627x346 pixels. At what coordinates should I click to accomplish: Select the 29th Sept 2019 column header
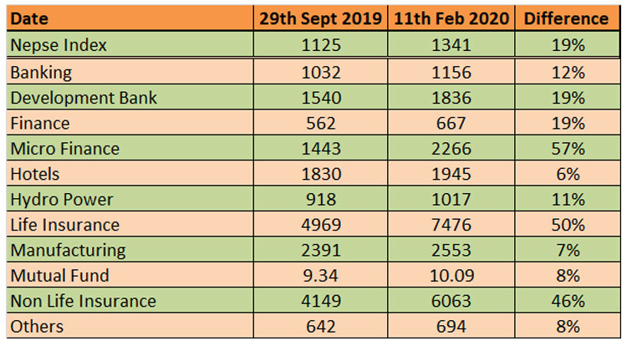click(x=321, y=18)
